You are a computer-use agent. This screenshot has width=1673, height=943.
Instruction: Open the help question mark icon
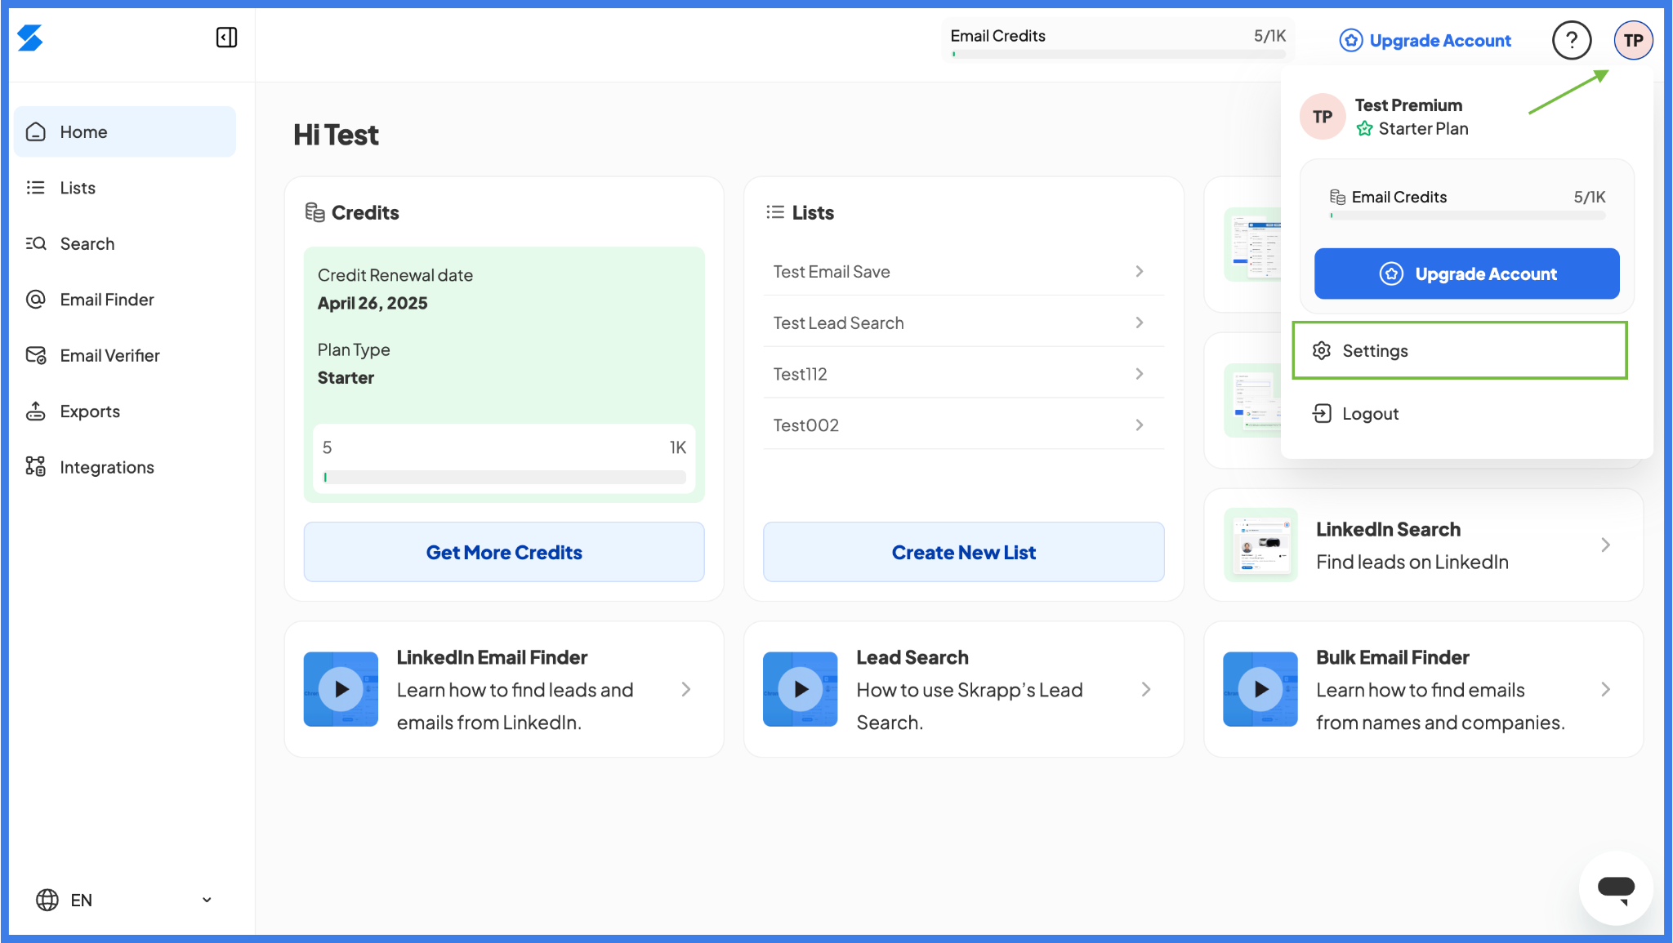tap(1571, 40)
